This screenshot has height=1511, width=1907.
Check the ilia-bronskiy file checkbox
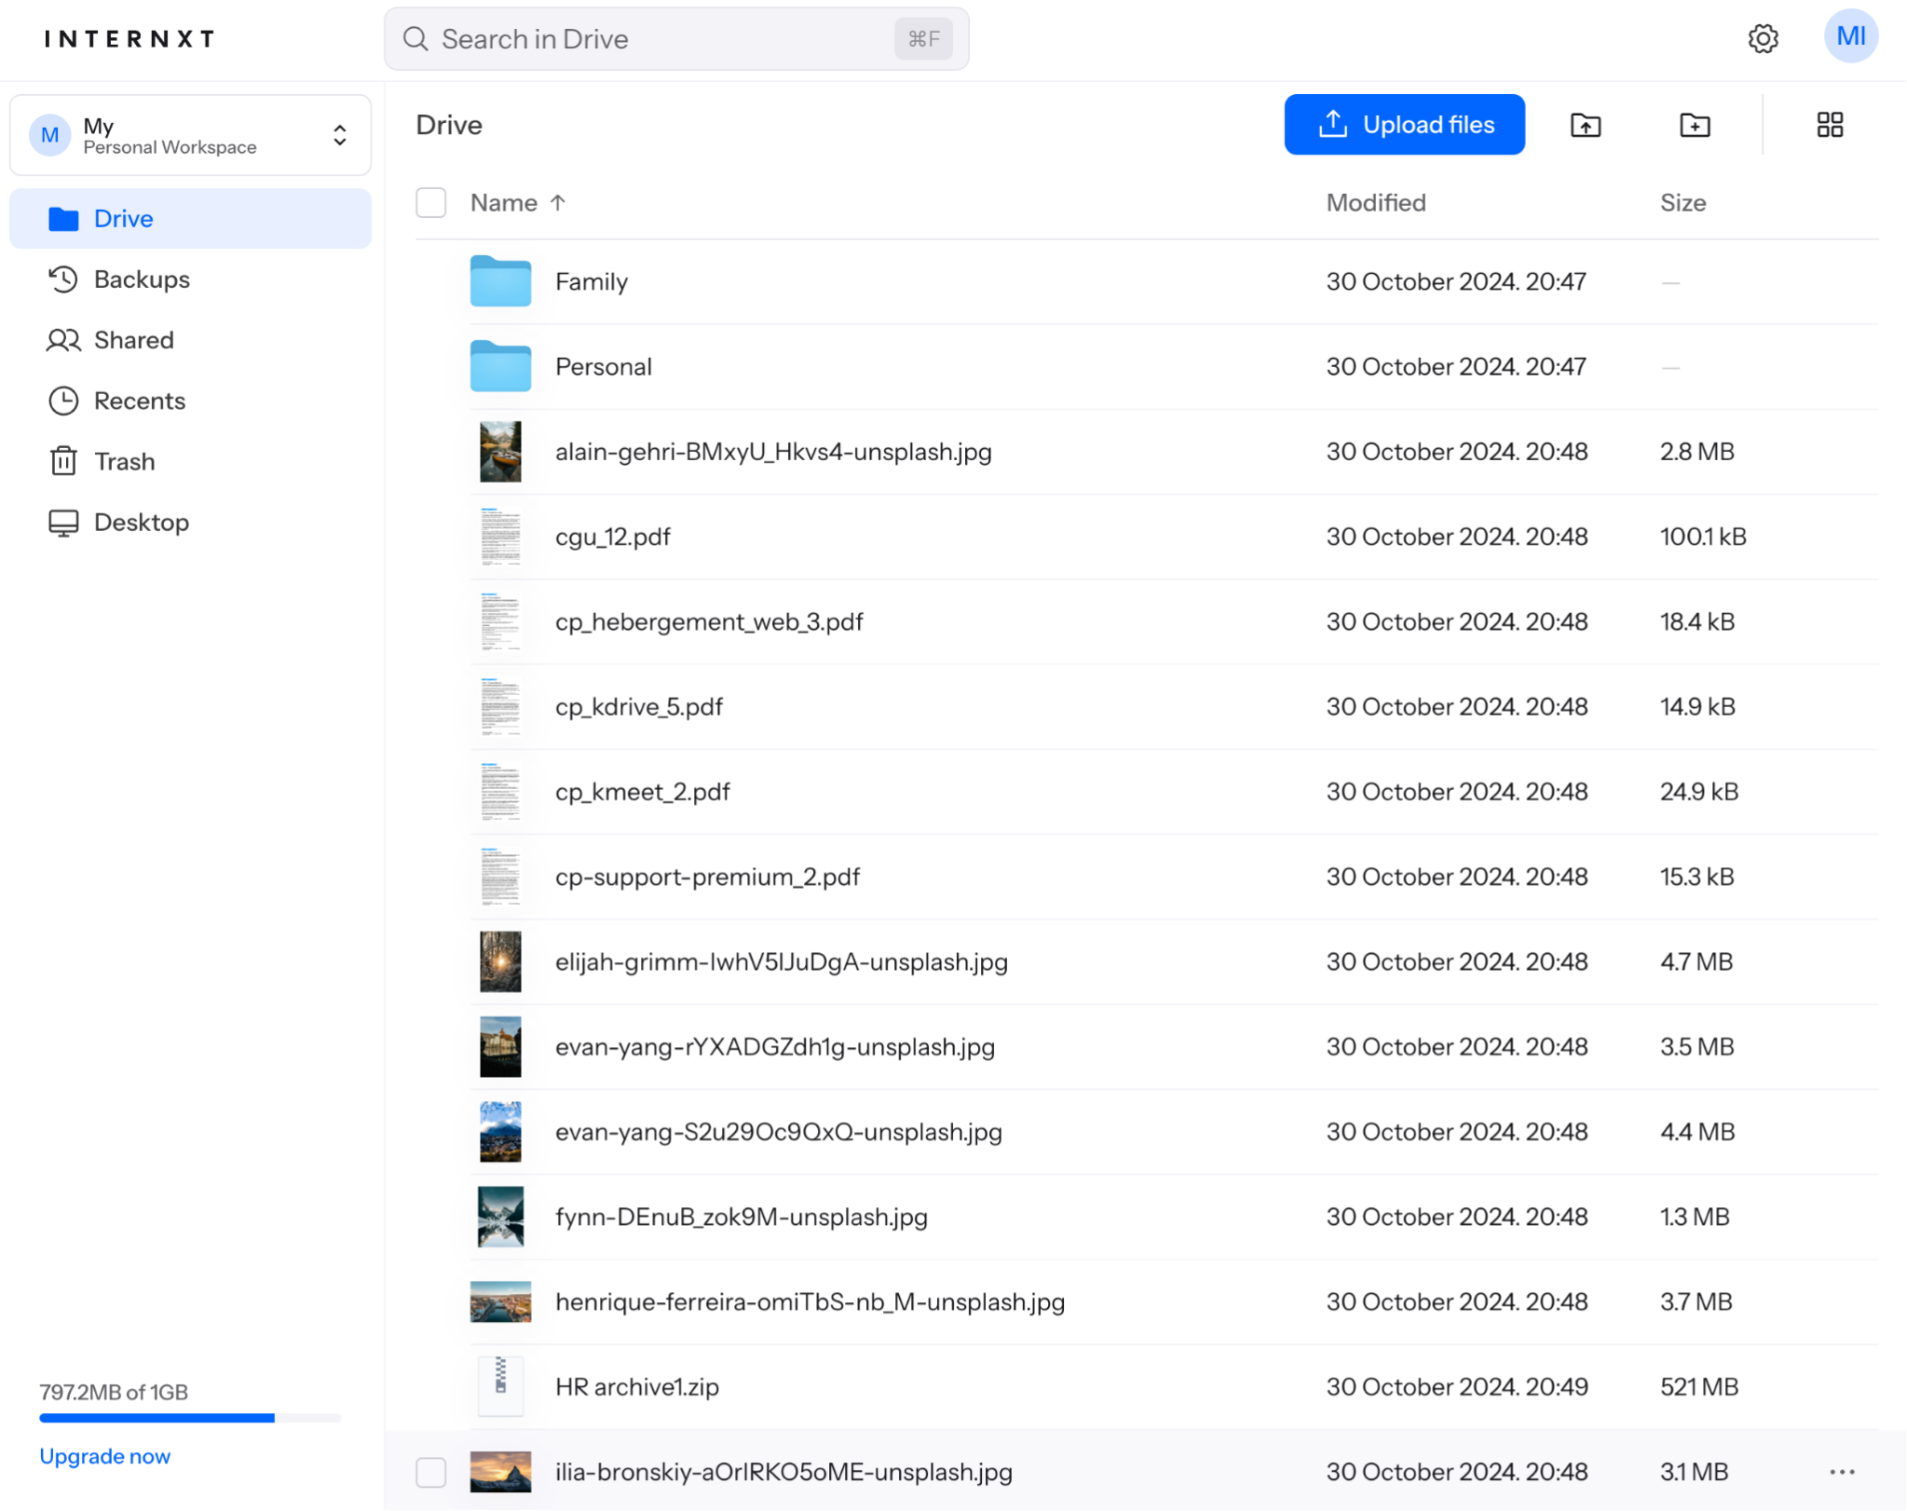click(x=430, y=1472)
